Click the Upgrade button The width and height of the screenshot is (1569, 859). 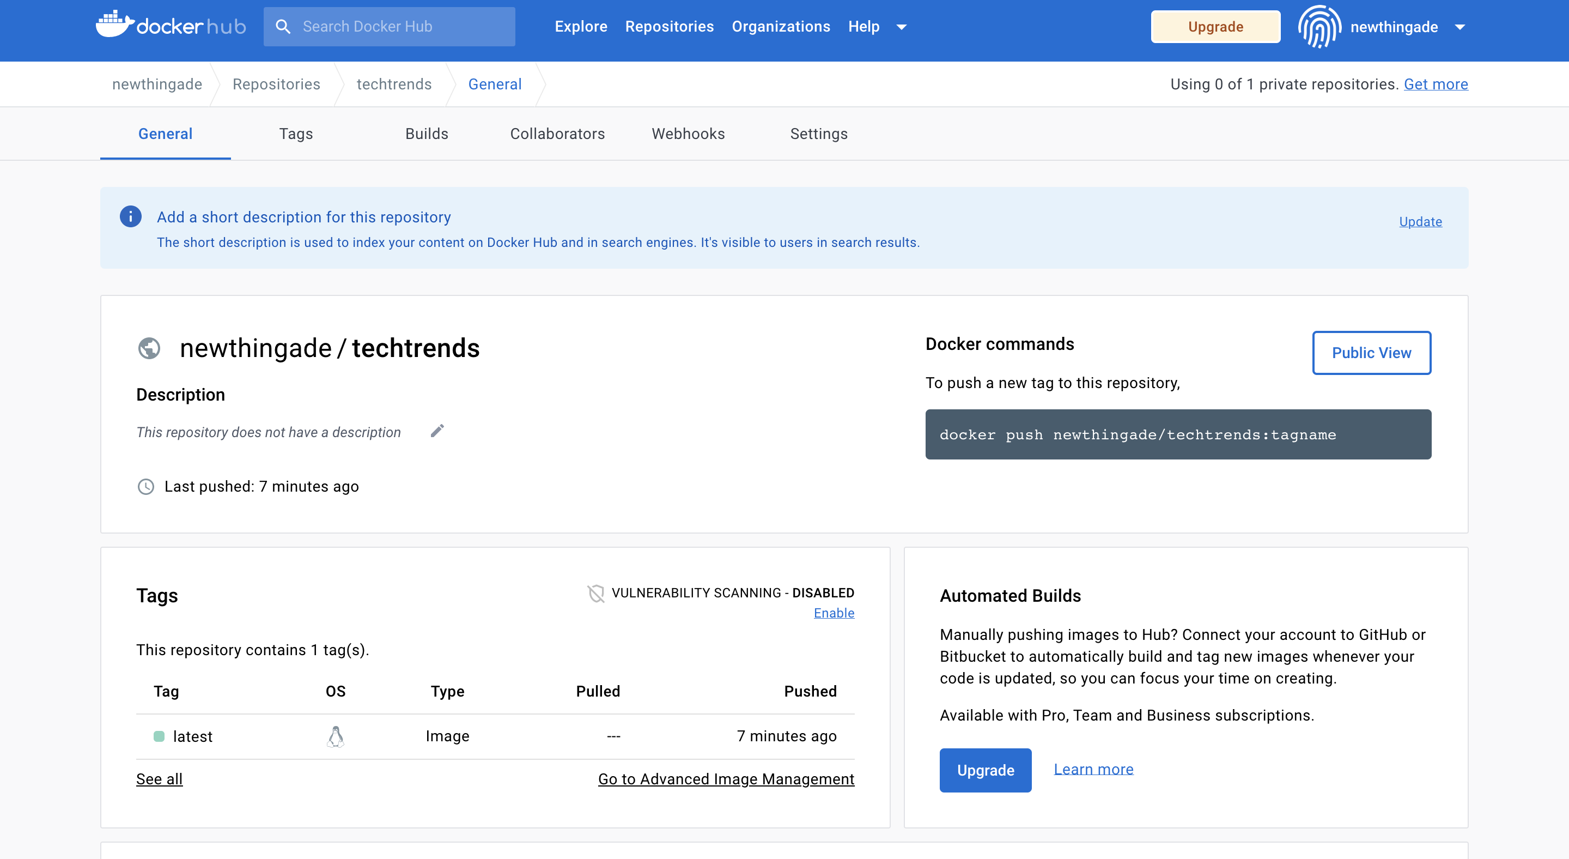[x=1214, y=26]
